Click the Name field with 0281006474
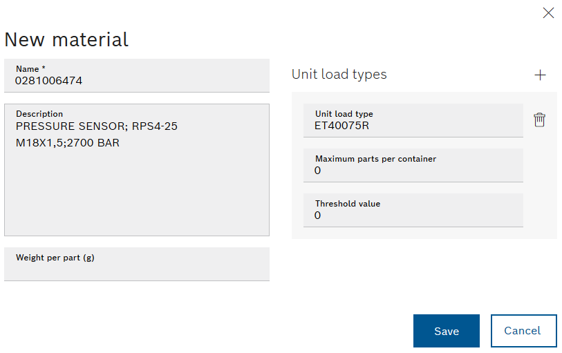Screen dimensions: 562x353 pyautogui.click(x=137, y=75)
